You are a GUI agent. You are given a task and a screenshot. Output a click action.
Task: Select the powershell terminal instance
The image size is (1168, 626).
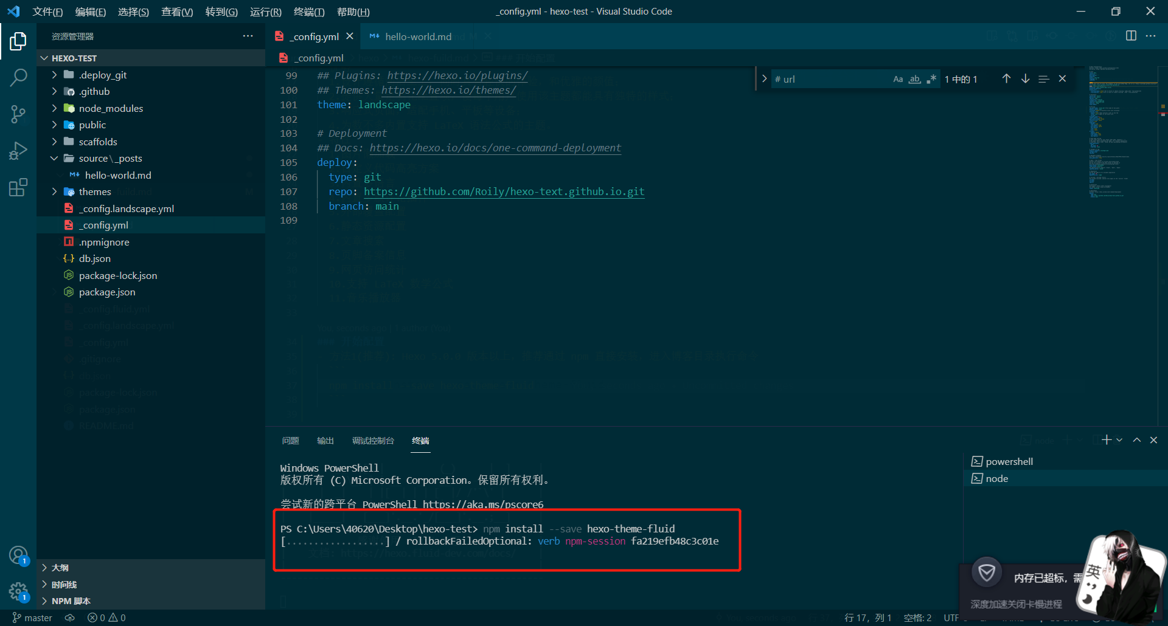[x=1065, y=461]
